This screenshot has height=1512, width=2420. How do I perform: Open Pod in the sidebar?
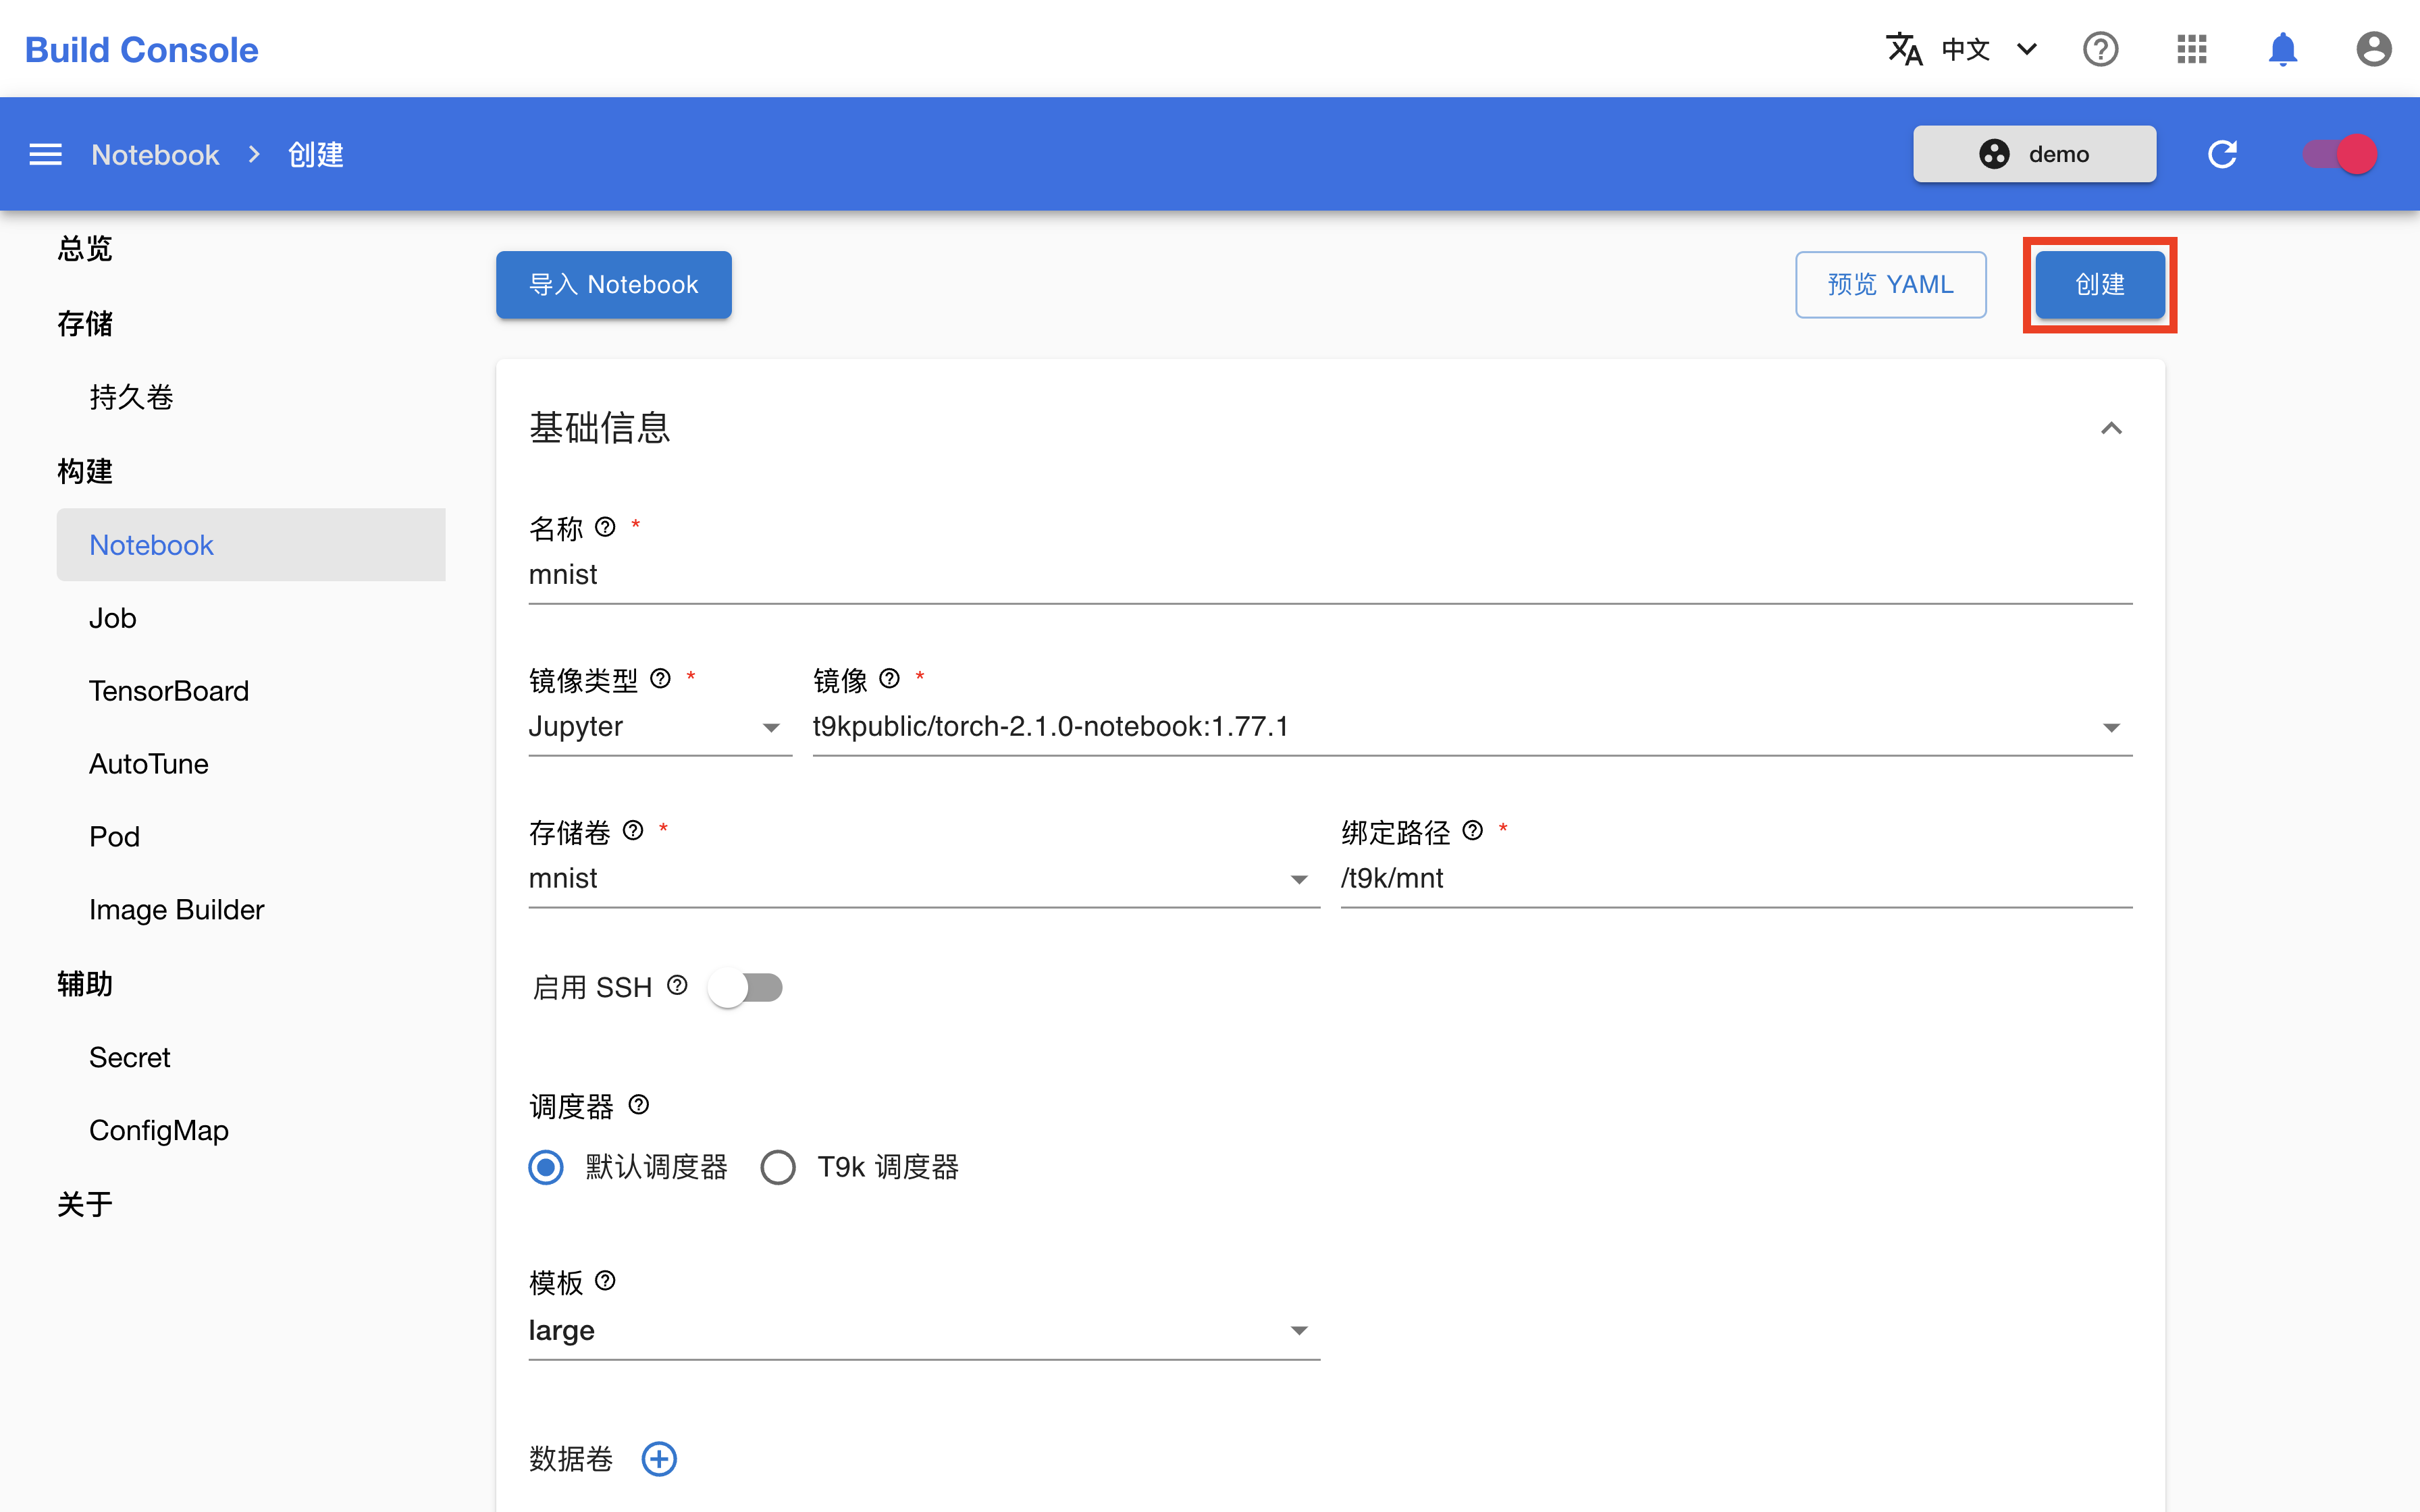(114, 837)
